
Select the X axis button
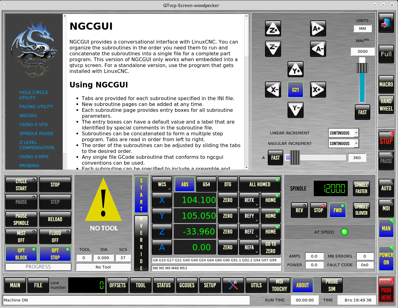click(x=162, y=200)
